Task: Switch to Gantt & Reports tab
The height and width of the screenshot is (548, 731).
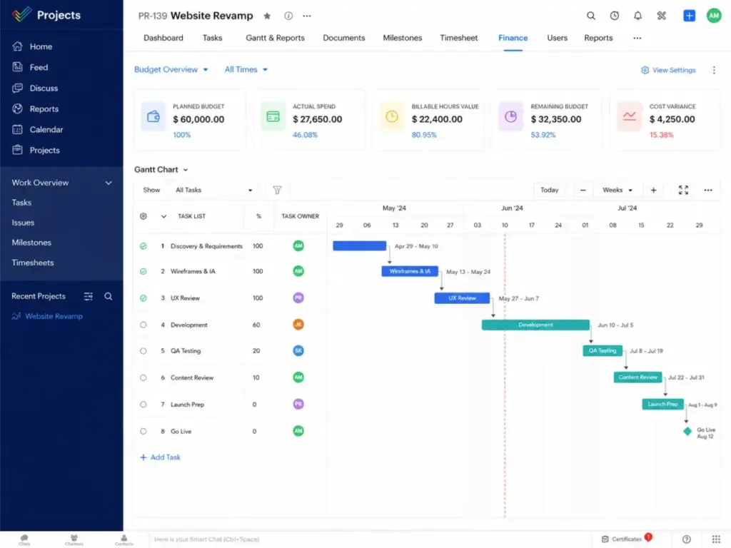Action: pos(275,39)
